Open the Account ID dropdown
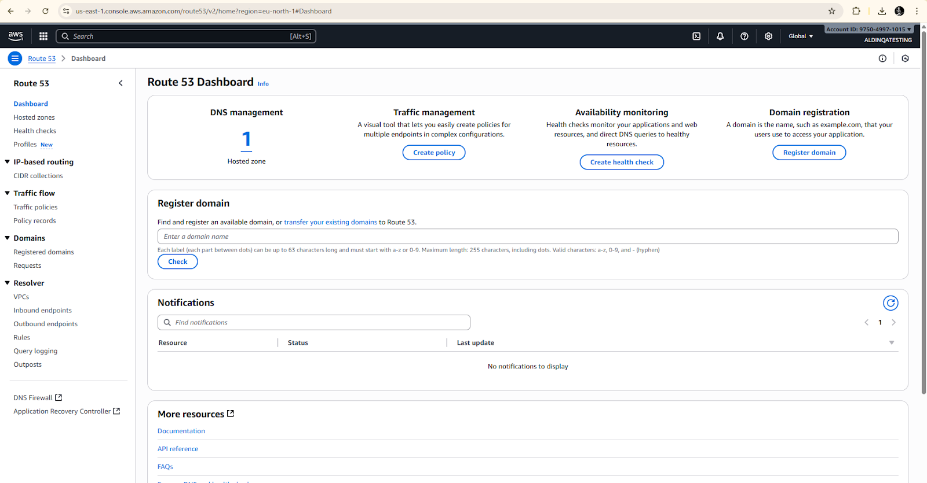Viewport: 927px width, 483px height. (868, 30)
